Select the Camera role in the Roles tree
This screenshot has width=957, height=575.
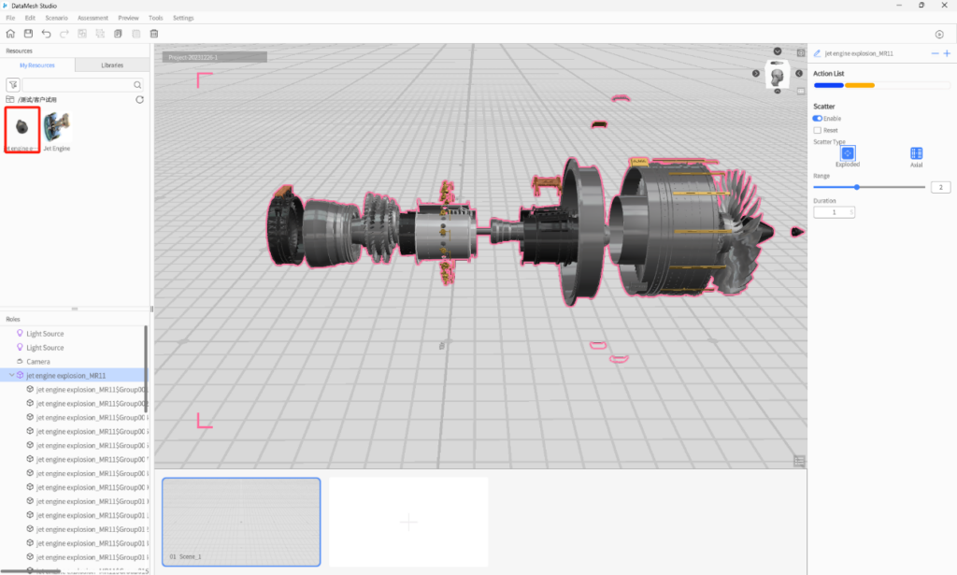tap(37, 361)
